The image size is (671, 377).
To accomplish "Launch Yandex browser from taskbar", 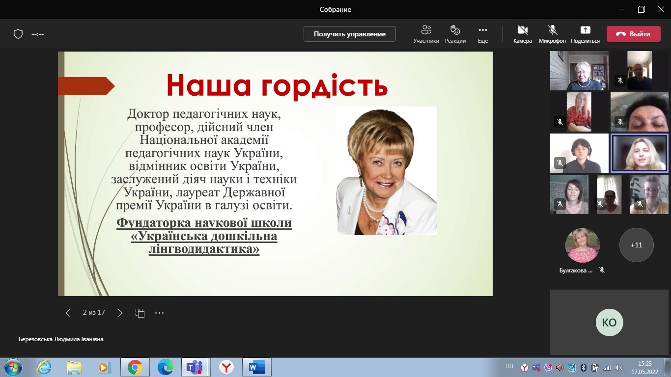I will [226, 367].
